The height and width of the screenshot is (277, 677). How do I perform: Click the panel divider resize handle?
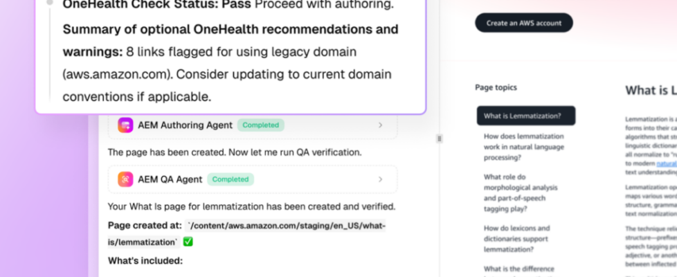pos(438,138)
